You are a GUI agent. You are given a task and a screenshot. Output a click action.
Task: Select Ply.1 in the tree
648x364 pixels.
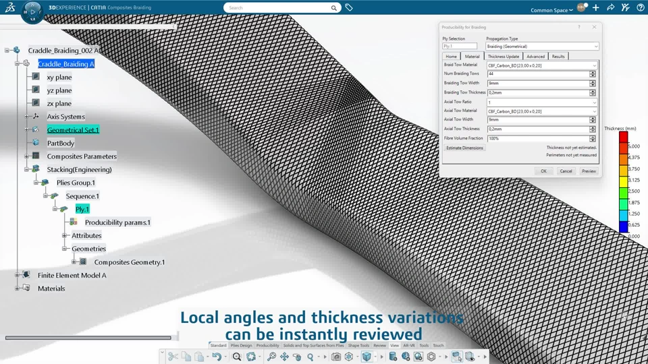82,209
